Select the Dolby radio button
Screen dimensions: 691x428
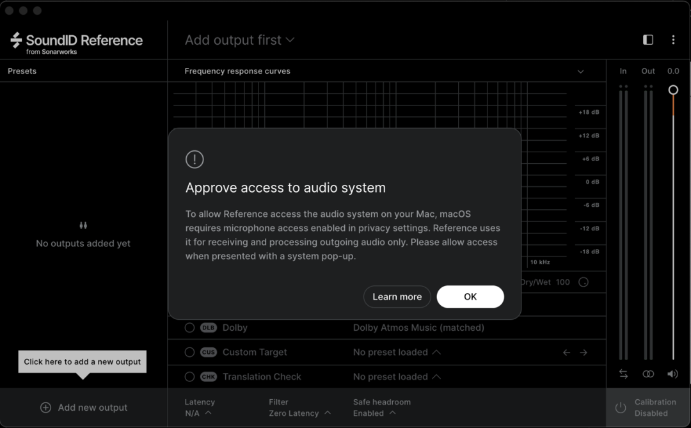coord(189,328)
